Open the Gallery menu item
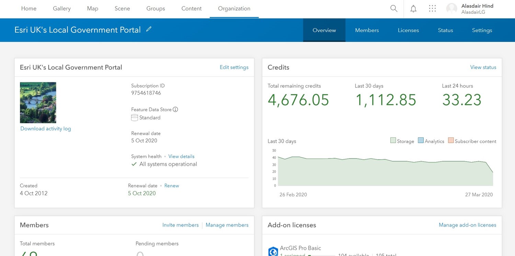 tap(62, 9)
